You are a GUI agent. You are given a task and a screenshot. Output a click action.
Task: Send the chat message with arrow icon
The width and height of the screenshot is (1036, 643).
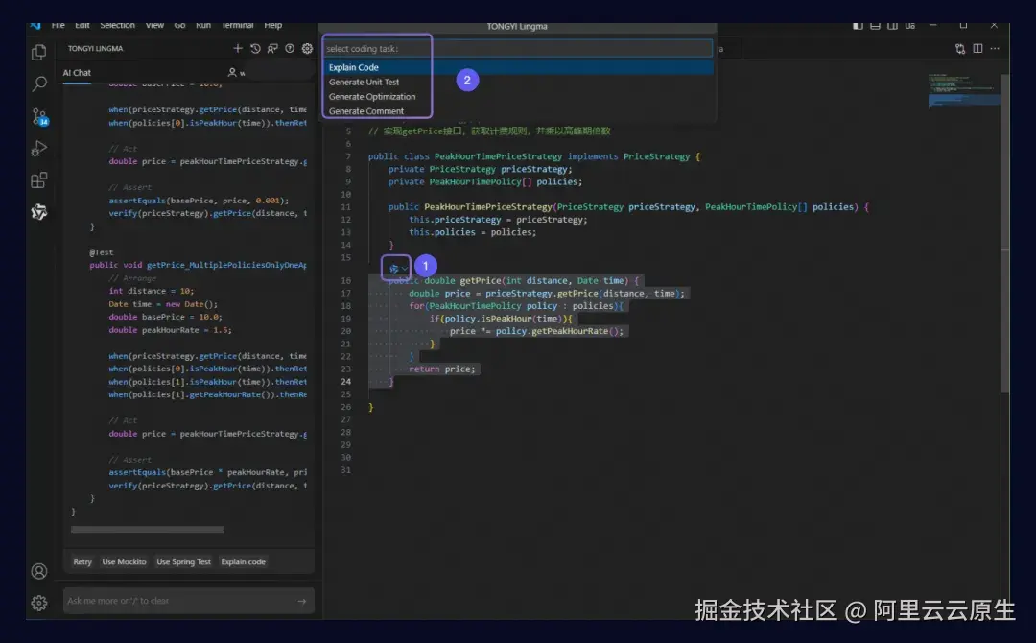tap(302, 601)
